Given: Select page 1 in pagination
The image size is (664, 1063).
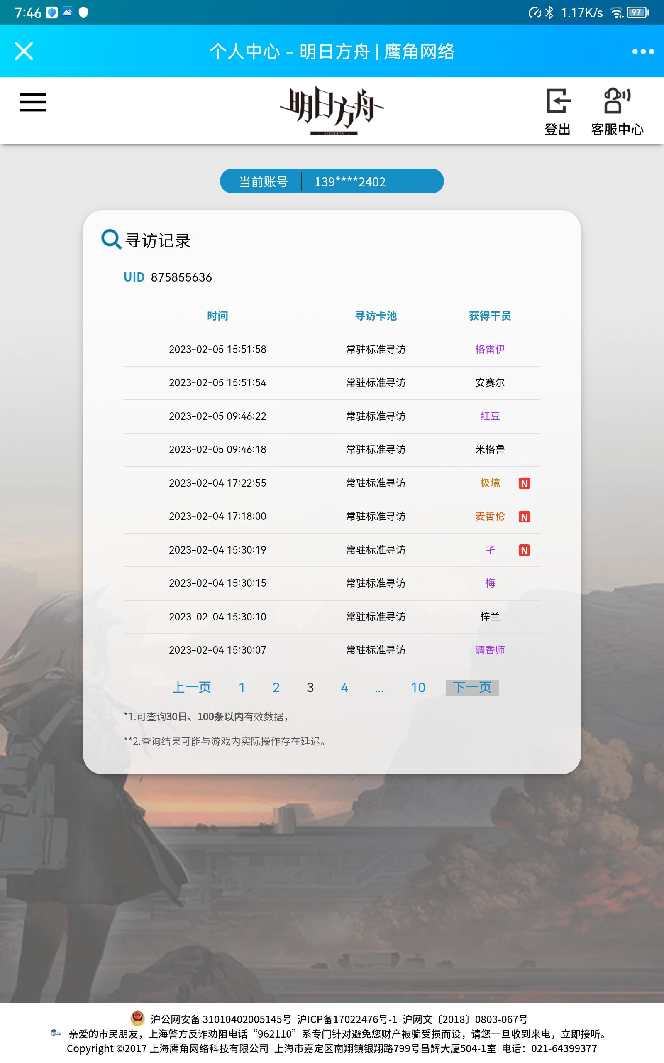Looking at the screenshot, I should 242,688.
